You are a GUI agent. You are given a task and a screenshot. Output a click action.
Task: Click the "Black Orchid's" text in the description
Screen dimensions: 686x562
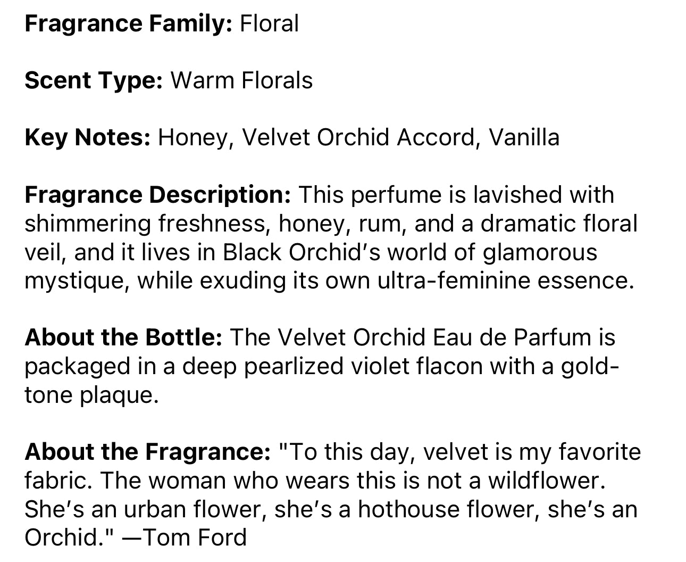tap(302, 252)
